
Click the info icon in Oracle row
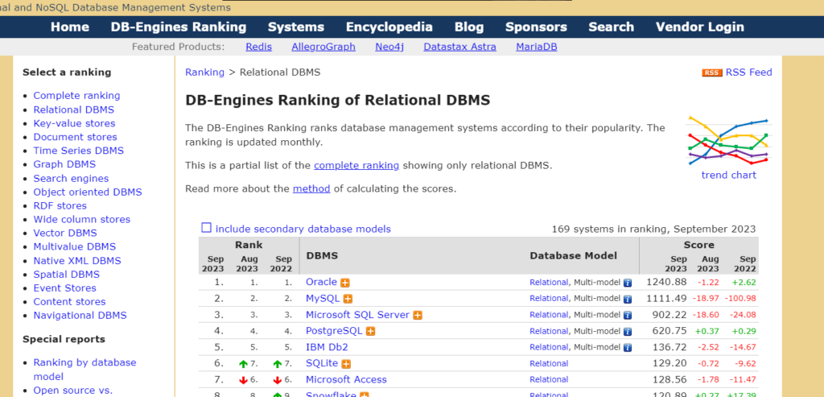tap(628, 283)
